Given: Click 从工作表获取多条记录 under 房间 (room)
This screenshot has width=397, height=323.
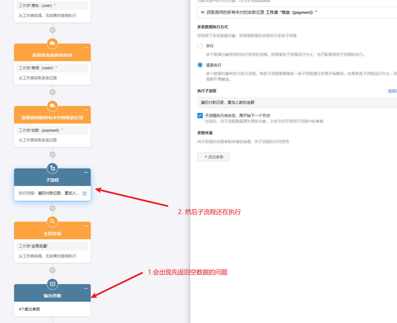Looking at the screenshot, I should click(x=38, y=78).
